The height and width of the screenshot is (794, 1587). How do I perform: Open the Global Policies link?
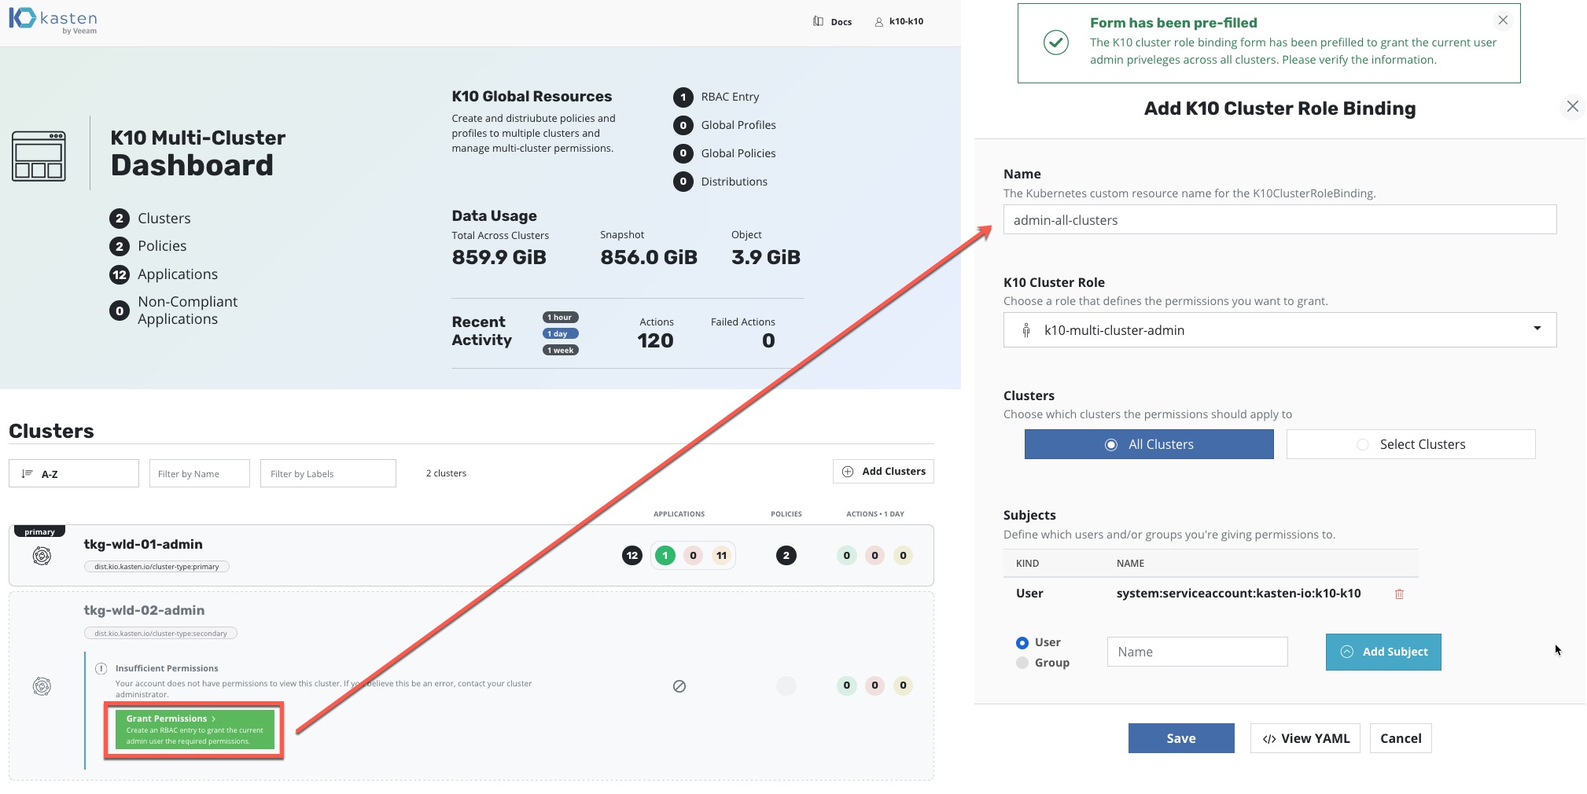738,153
